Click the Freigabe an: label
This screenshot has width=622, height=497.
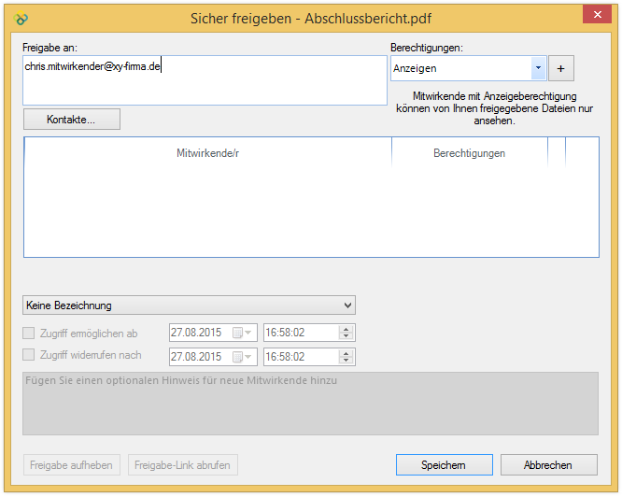pos(50,48)
